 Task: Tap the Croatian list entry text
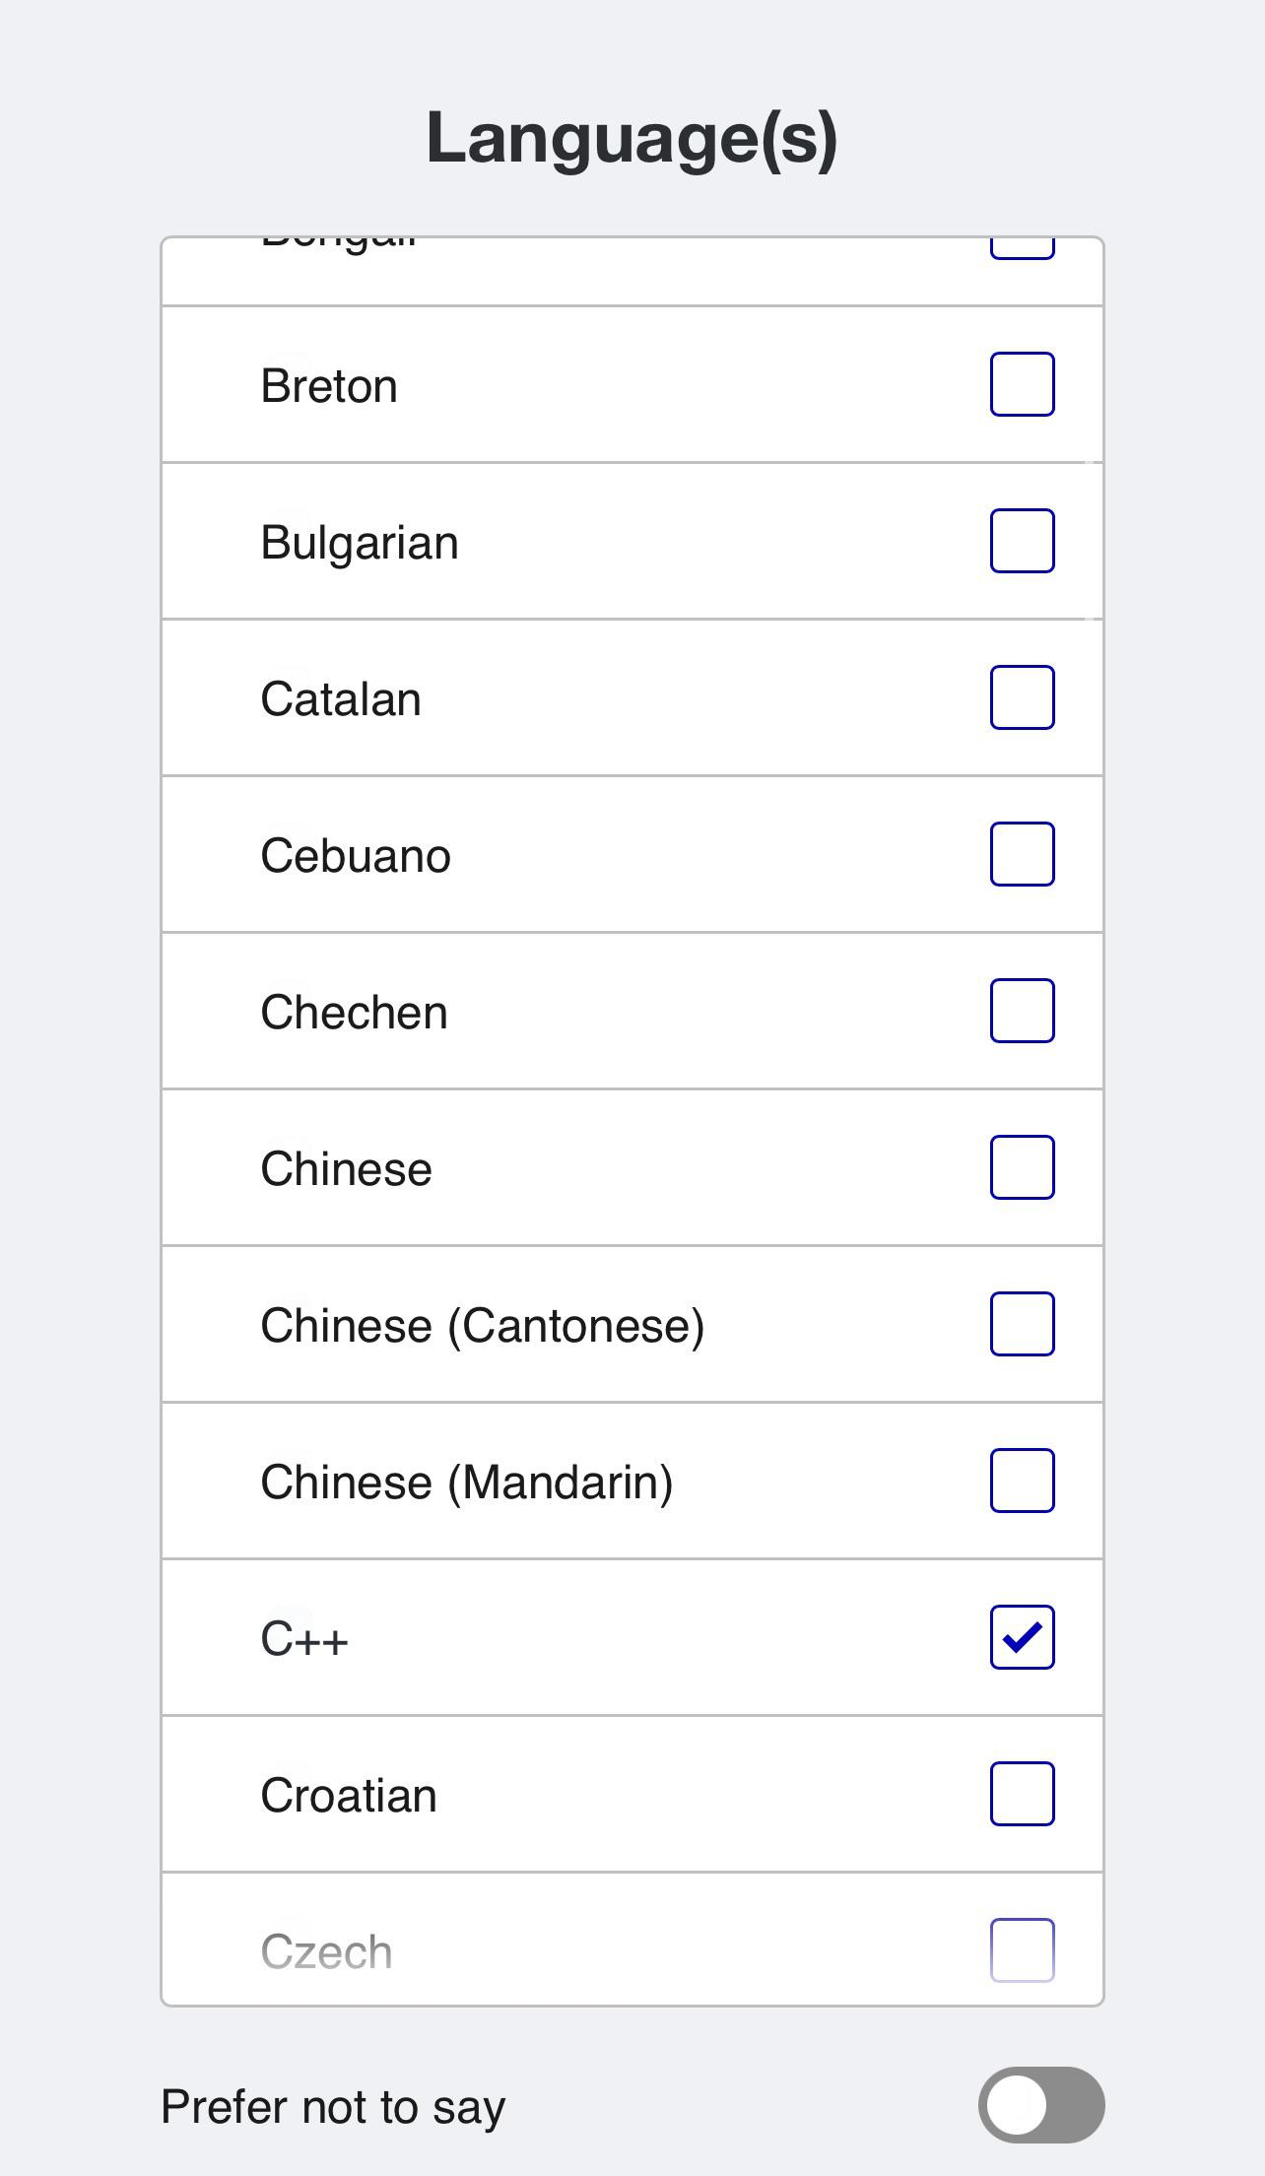(349, 1796)
